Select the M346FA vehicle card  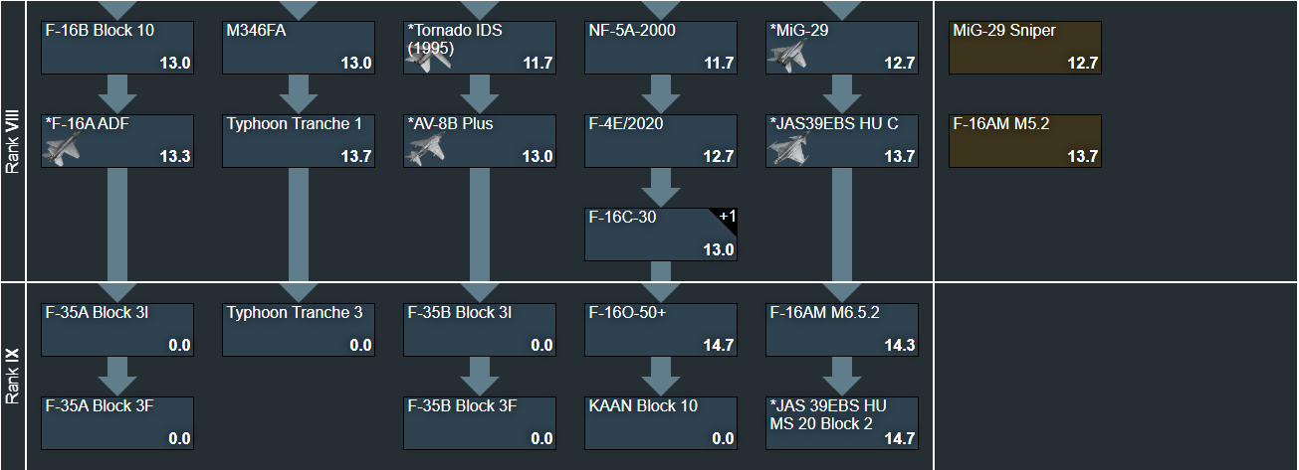(299, 48)
